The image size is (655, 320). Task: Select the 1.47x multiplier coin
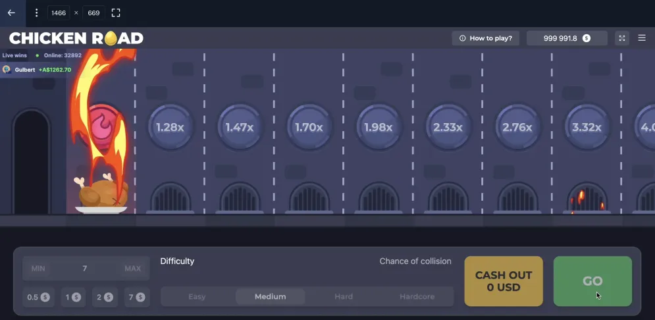[240, 127]
